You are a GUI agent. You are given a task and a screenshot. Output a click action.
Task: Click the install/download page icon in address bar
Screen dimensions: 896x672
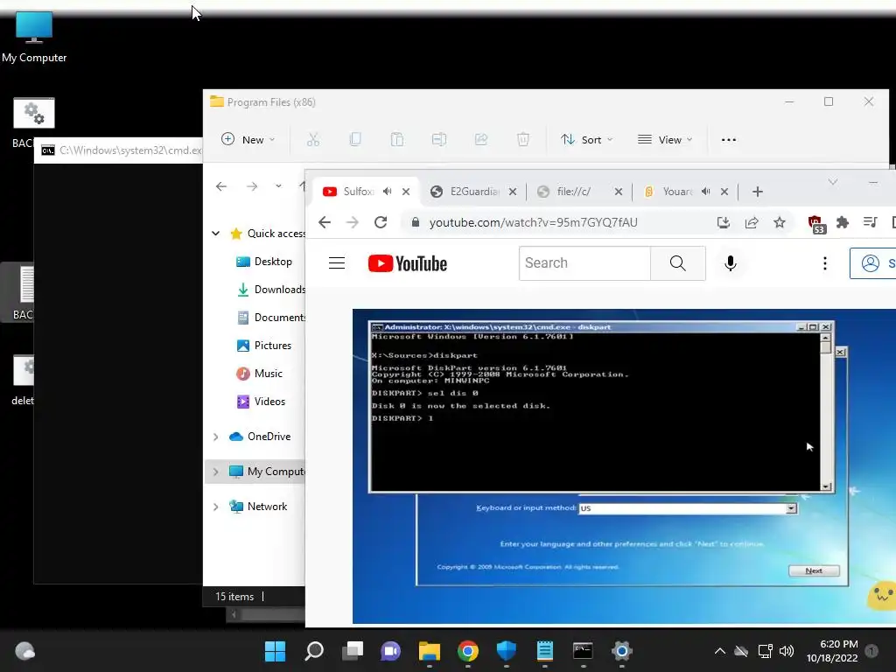[724, 222]
